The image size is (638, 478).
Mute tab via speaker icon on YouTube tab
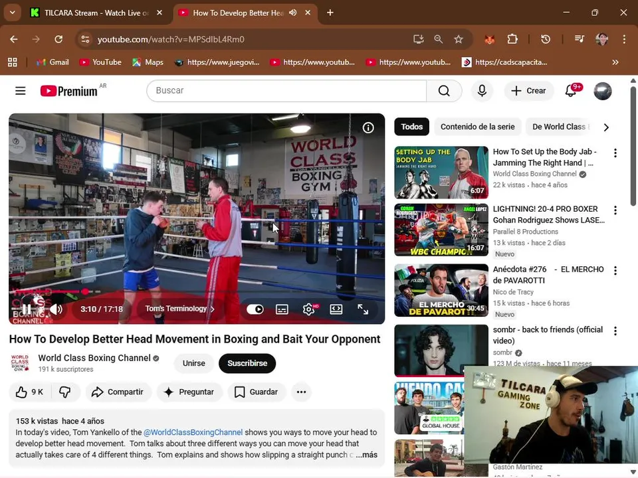(x=293, y=13)
